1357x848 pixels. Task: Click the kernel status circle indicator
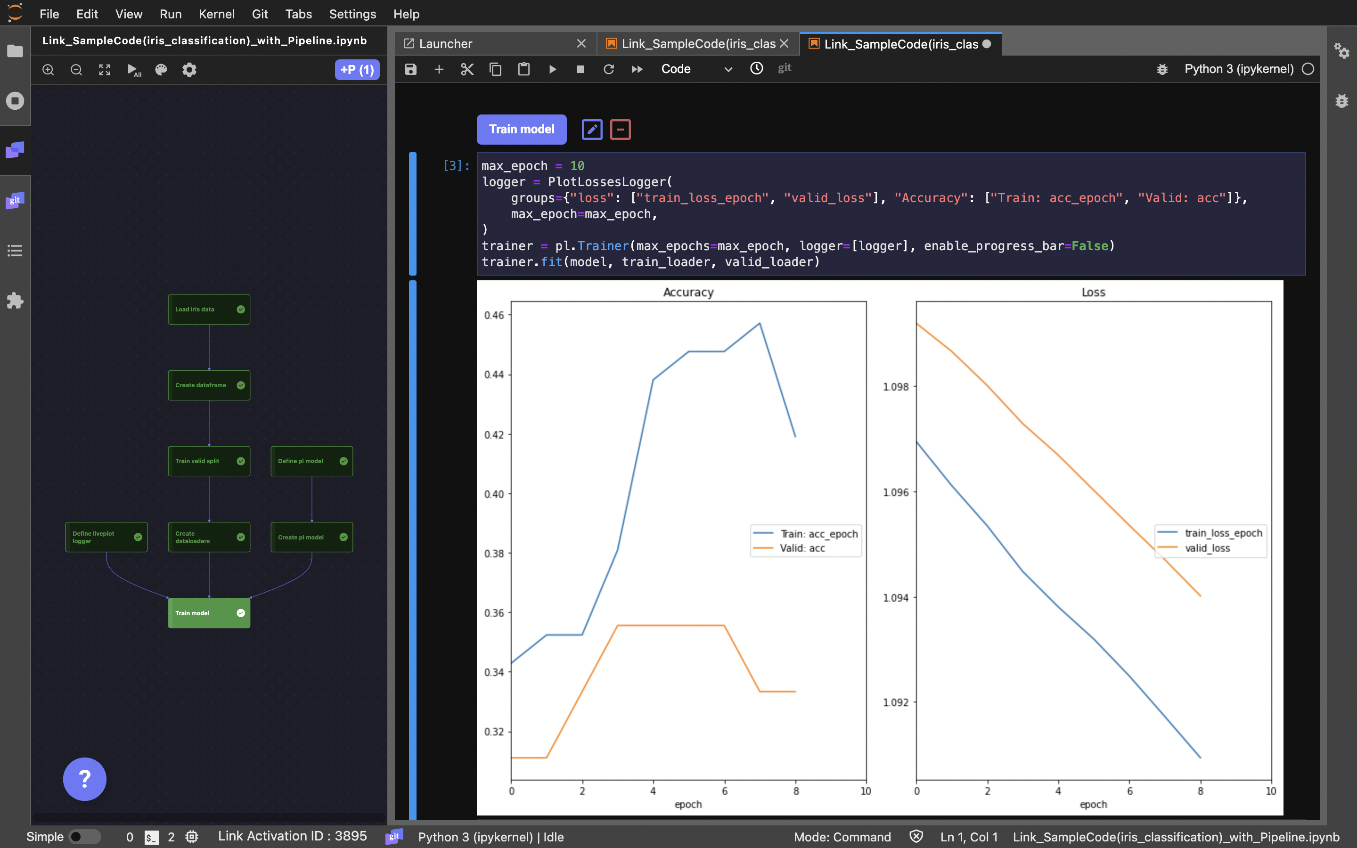coord(1308,69)
